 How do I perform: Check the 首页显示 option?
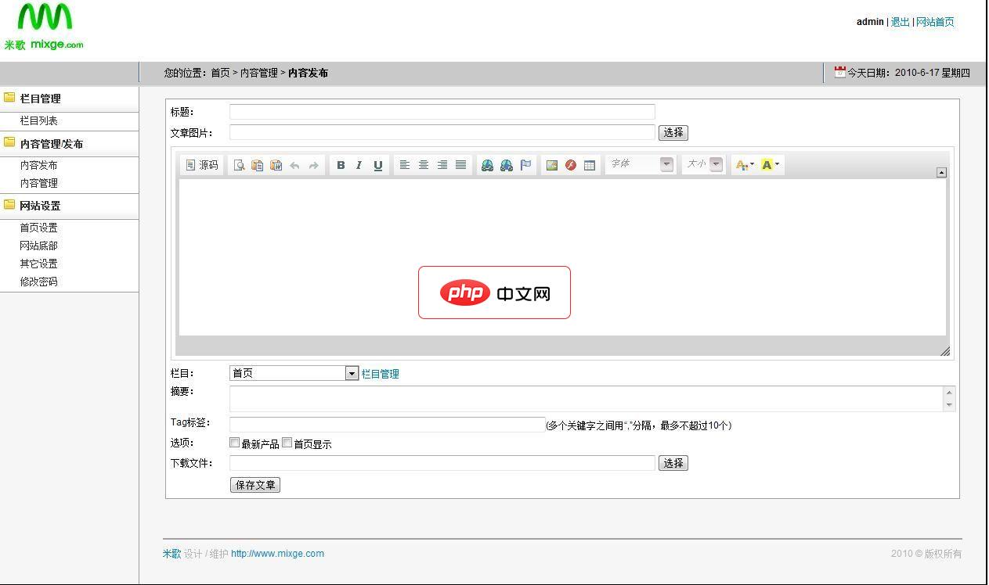[287, 442]
